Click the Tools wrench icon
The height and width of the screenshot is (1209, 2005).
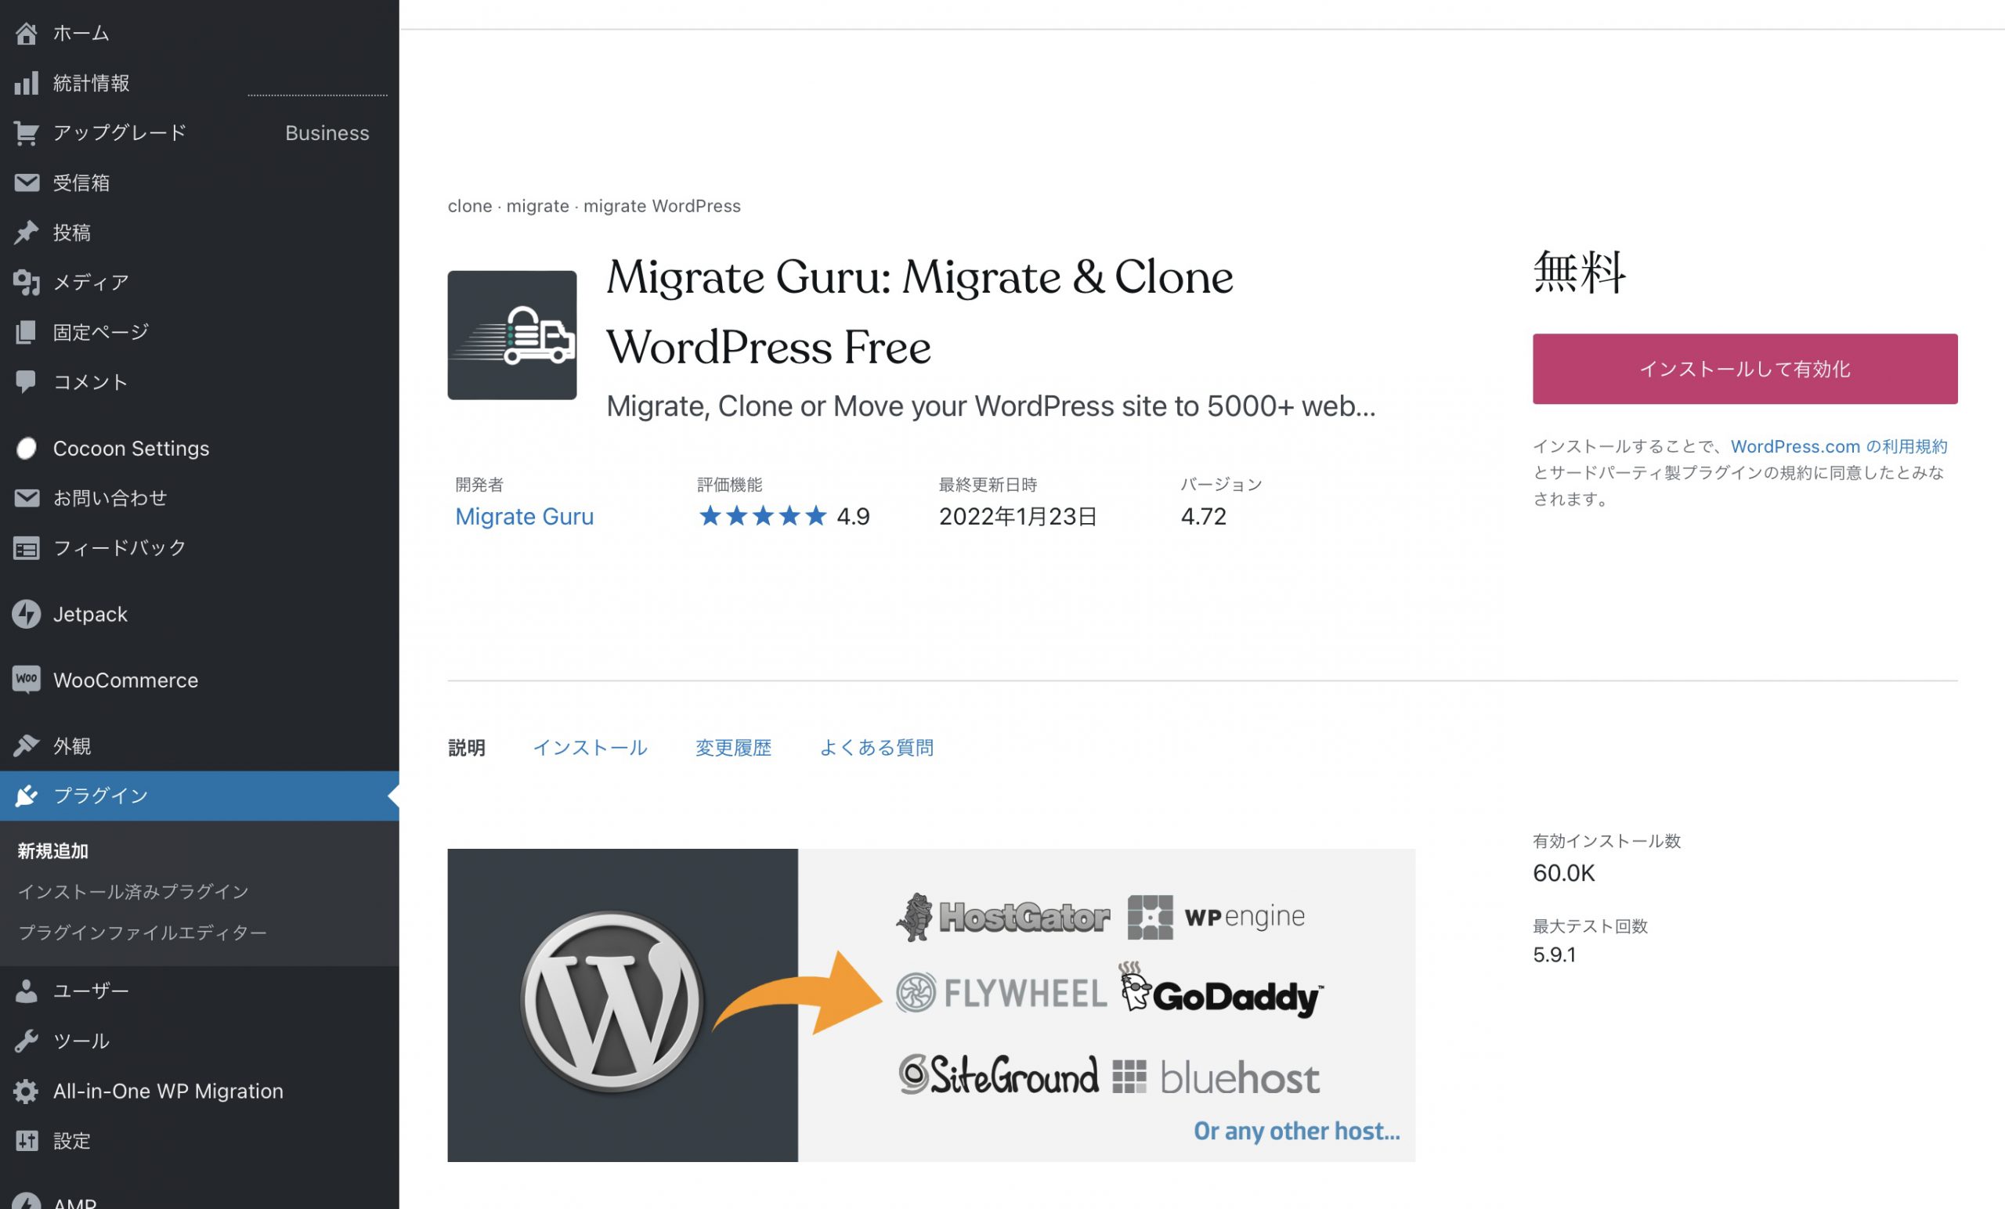26,1041
